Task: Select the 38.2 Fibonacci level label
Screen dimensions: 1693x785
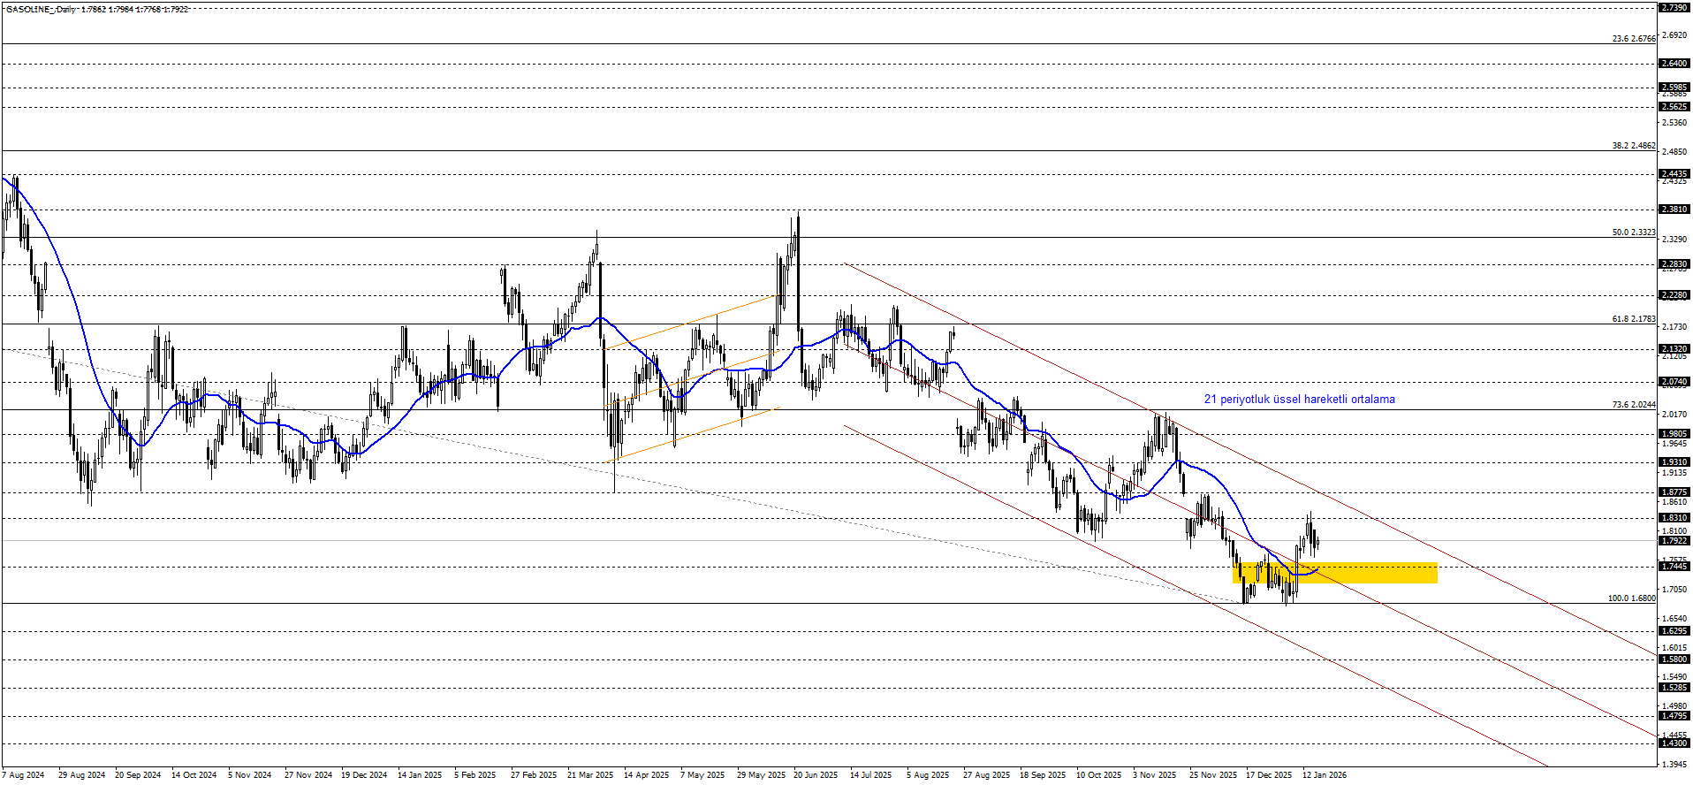Action: pyautogui.click(x=1633, y=146)
